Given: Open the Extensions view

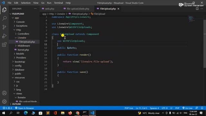Looking at the screenshot, I should (4, 44).
